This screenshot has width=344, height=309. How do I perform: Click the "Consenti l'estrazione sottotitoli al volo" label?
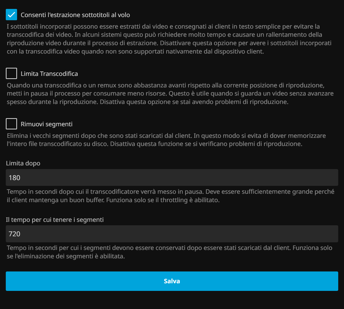point(75,15)
